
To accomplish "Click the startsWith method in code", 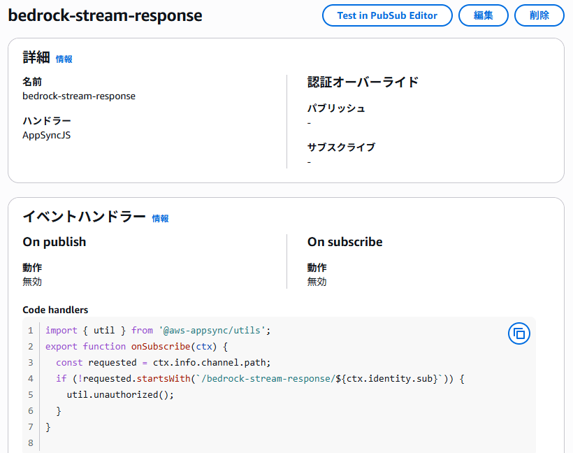I will 164,379.
